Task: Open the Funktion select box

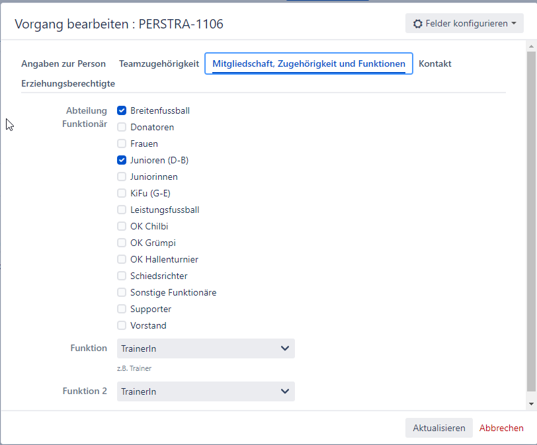Action: click(206, 348)
